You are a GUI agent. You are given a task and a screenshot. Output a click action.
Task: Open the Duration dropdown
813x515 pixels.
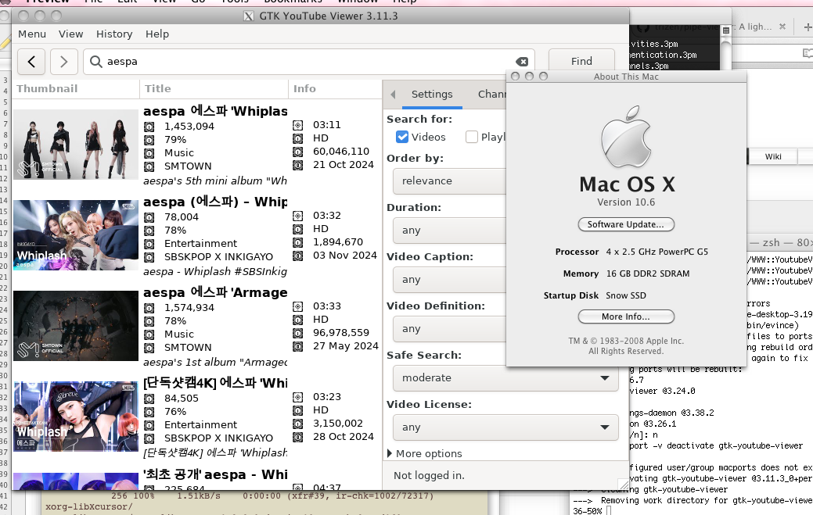pos(449,231)
